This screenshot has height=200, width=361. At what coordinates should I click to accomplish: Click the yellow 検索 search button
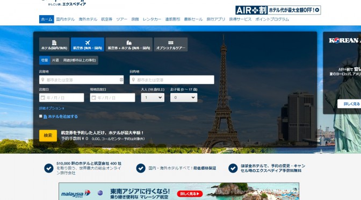click(x=48, y=135)
